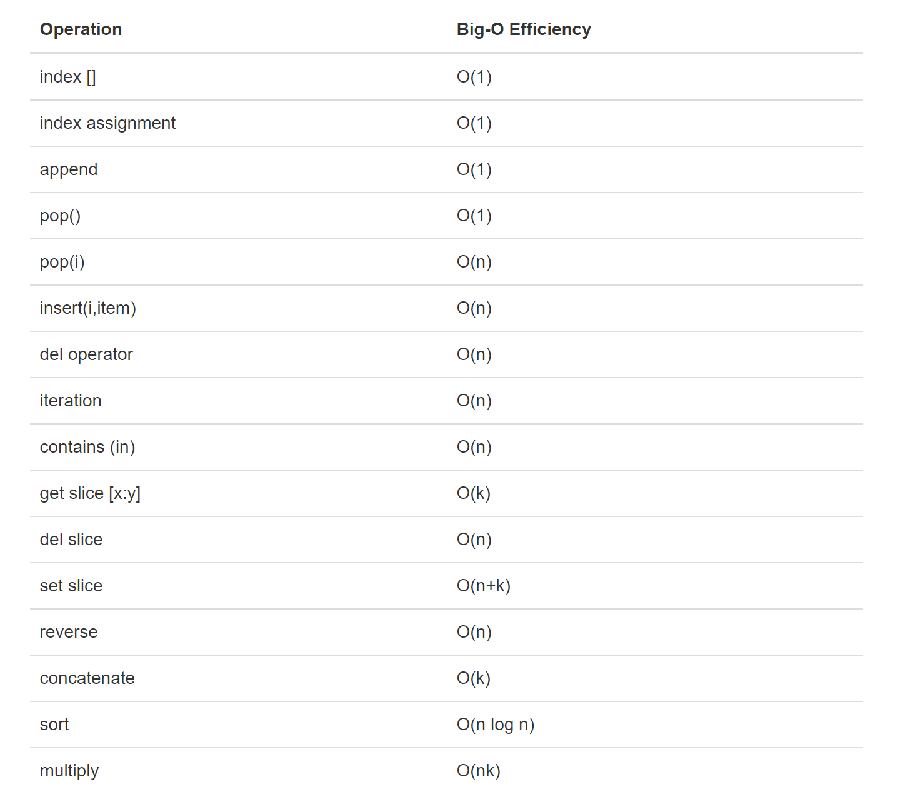Click the O(n log n) efficiency value
The height and width of the screenshot is (799, 920).
coord(495,725)
